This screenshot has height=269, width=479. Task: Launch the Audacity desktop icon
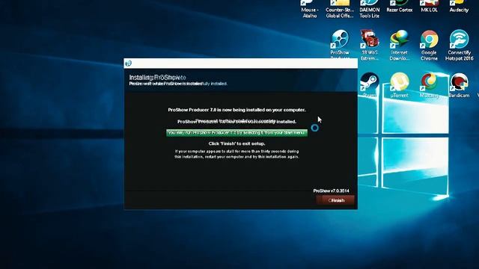(459, 6)
